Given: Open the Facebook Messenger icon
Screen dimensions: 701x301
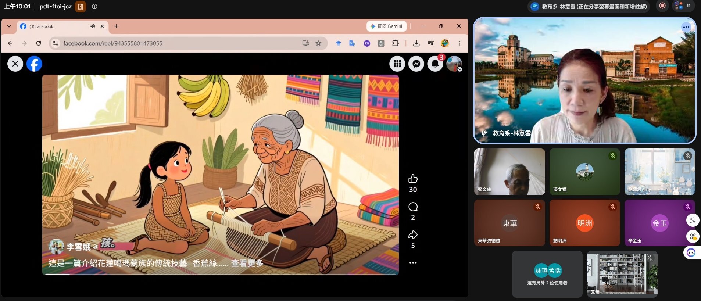Looking at the screenshot, I should click(416, 64).
